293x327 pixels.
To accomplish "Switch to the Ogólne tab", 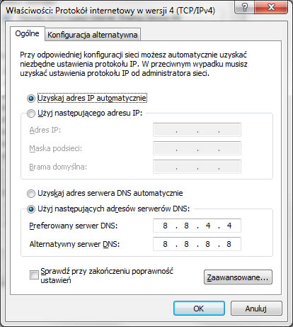I will tap(28, 33).
